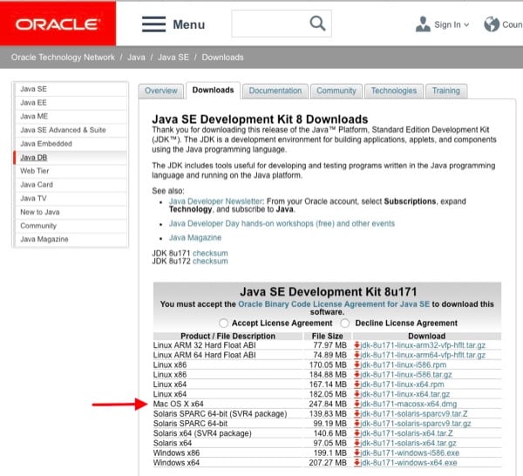Click download icon for linux-x64.rpm
523x476 pixels.
(357, 384)
